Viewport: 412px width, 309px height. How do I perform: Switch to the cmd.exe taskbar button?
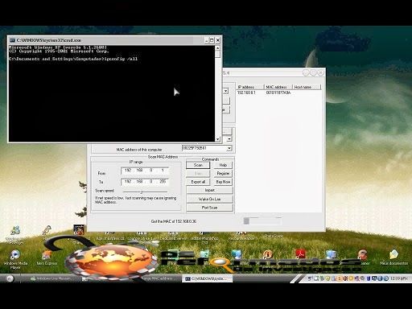coord(207,278)
